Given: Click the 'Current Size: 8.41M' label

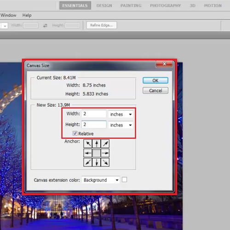Looking at the screenshot, I should pyautogui.click(x=56, y=78).
